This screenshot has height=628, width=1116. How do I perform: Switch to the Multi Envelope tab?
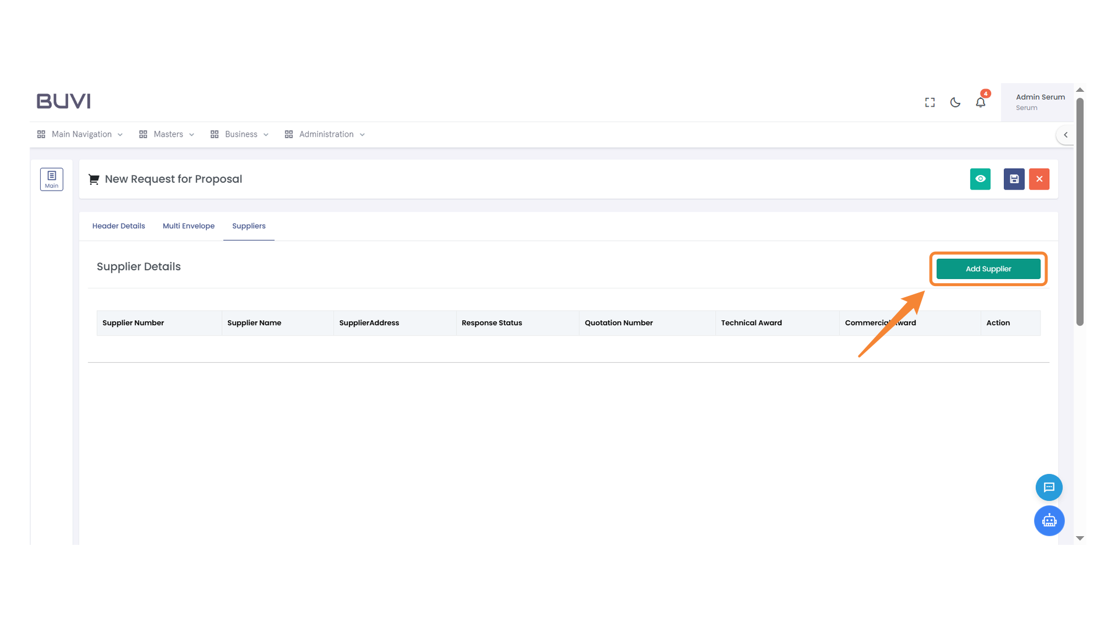188,226
